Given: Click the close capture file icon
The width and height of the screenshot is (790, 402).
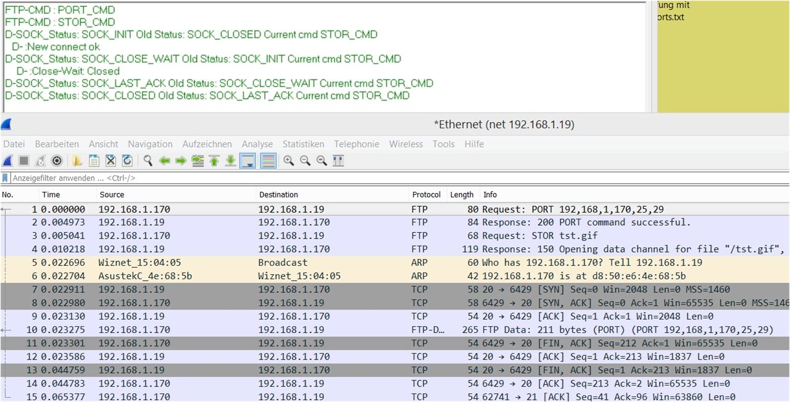Looking at the screenshot, I should 110,161.
